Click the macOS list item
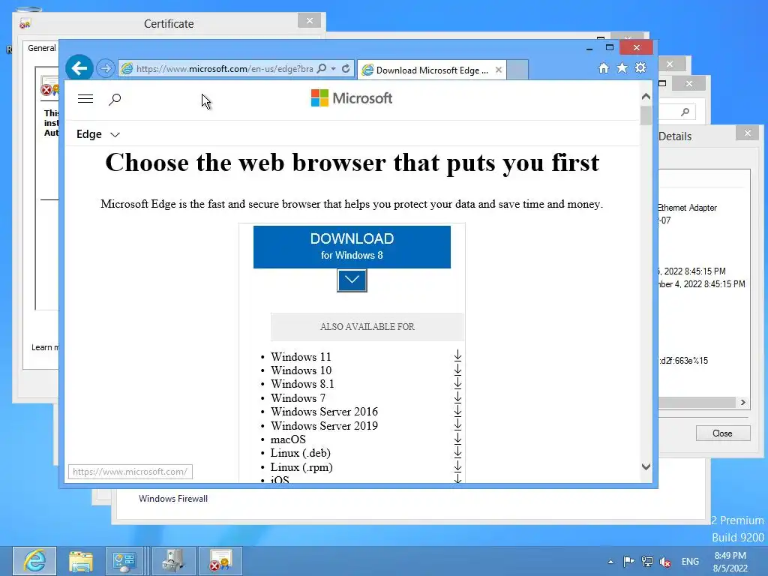 [288, 439]
